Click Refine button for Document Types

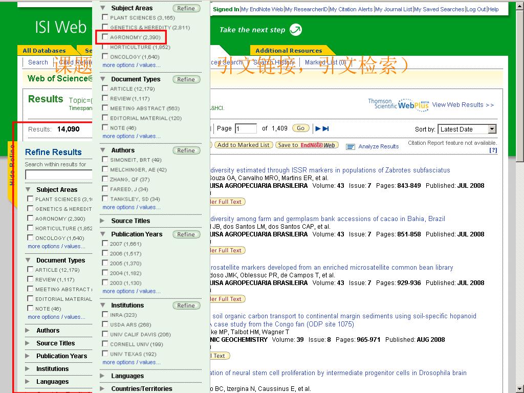coord(186,79)
